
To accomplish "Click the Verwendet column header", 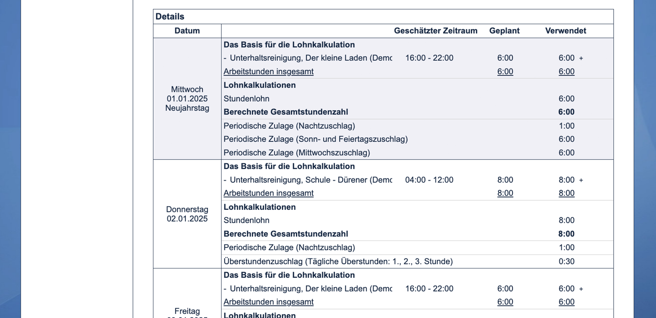I will click(565, 31).
